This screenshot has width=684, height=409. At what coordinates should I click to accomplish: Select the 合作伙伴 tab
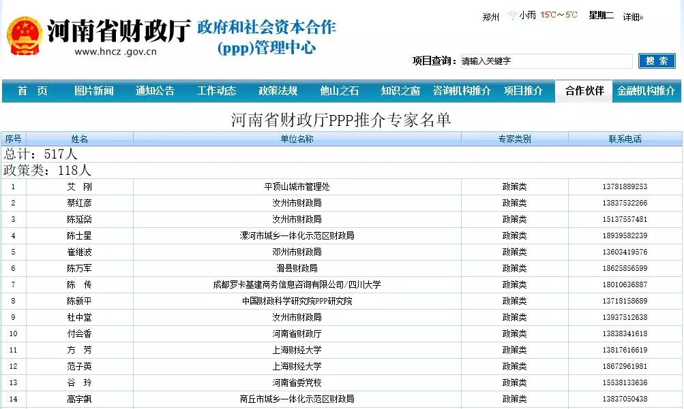pyautogui.click(x=584, y=91)
